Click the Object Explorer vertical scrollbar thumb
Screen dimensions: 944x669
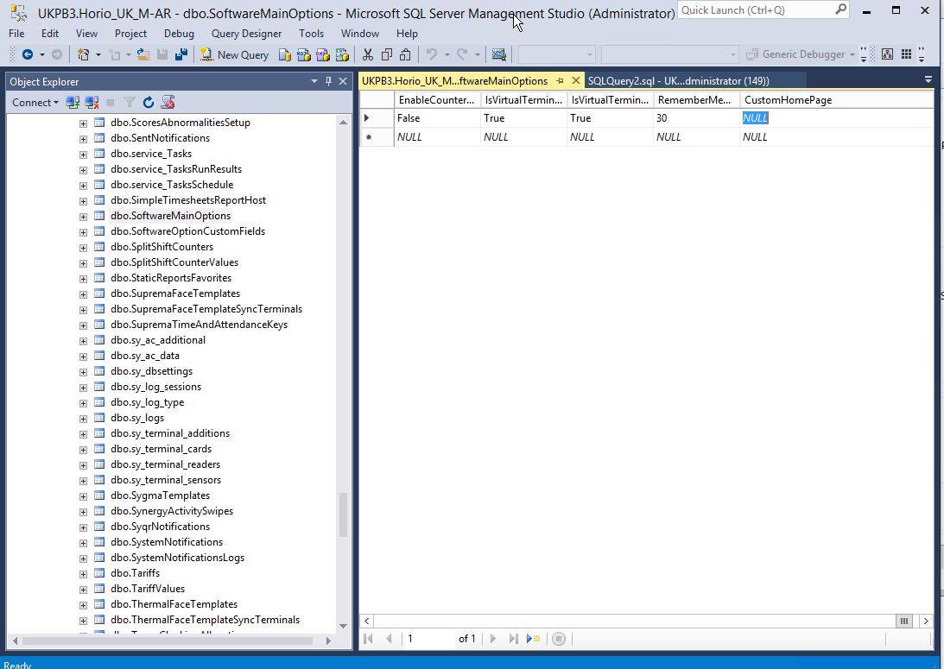(343, 514)
